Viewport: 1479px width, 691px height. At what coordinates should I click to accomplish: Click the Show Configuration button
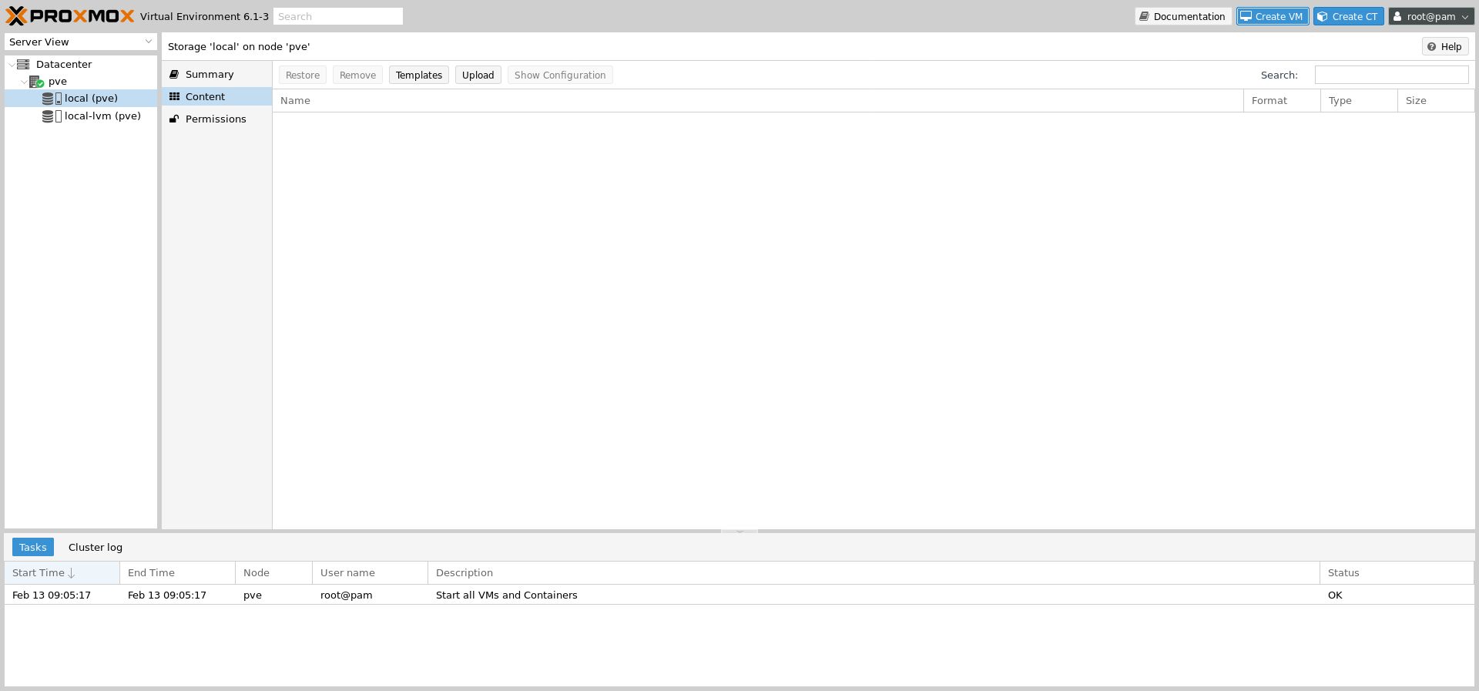pyautogui.click(x=560, y=75)
